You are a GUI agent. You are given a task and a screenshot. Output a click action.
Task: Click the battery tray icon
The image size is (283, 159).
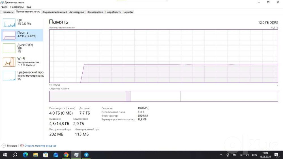point(234,155)
